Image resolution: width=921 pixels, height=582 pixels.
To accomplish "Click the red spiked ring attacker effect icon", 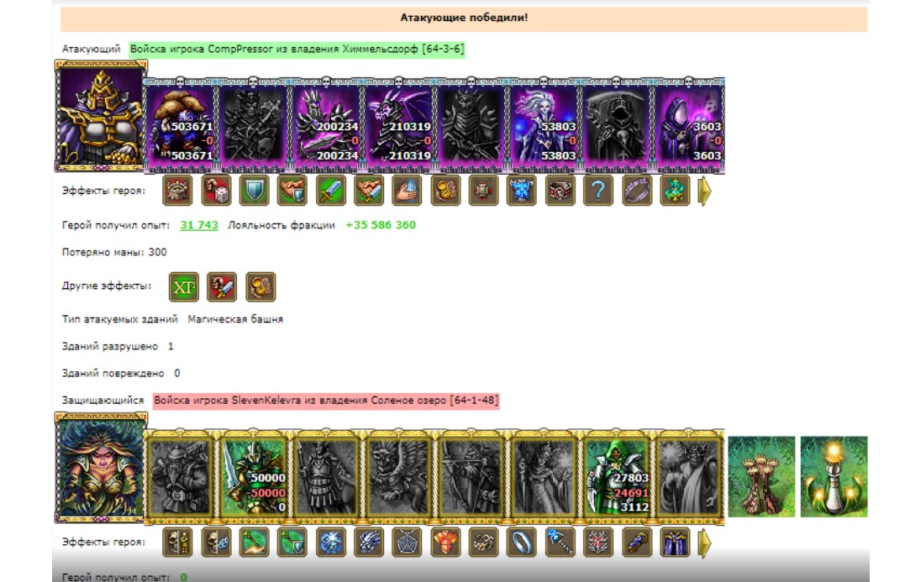I will click(x=560, y=191).
